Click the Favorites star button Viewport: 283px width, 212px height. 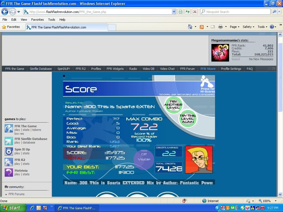point(11,27)
